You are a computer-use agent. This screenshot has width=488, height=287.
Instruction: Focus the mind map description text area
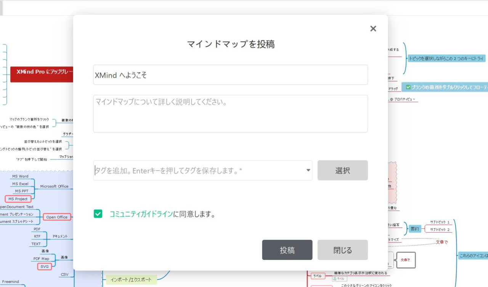pyautogui.click(x=230, y=113)
